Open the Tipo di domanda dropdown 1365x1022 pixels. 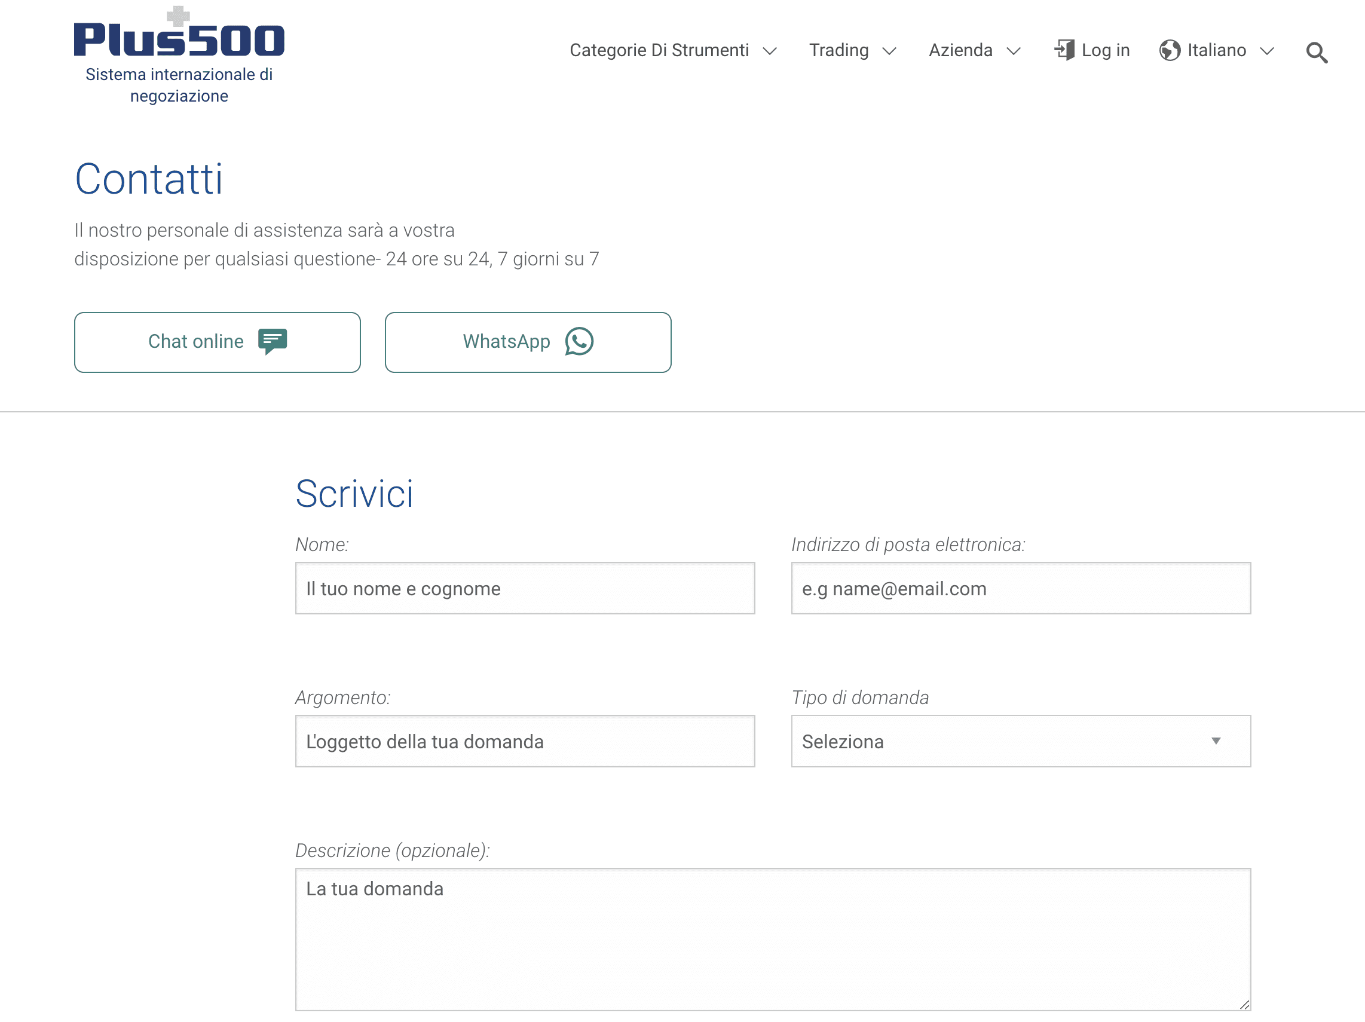click(x=1020, y=741)
